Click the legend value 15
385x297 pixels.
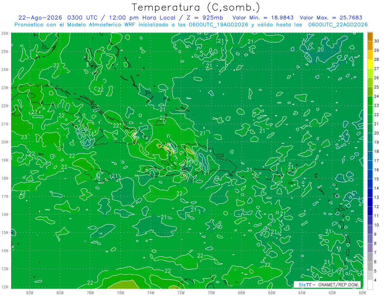tap(377, 179)
